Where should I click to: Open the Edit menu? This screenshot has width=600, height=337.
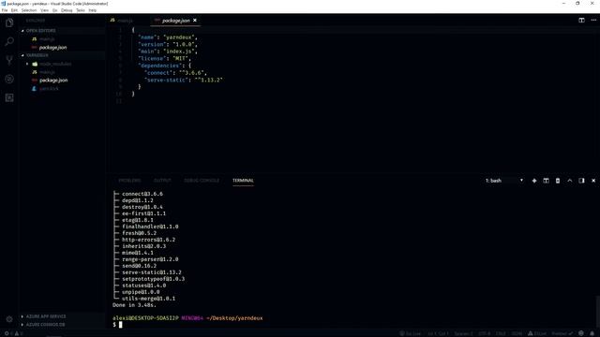[x=14, y=10]
